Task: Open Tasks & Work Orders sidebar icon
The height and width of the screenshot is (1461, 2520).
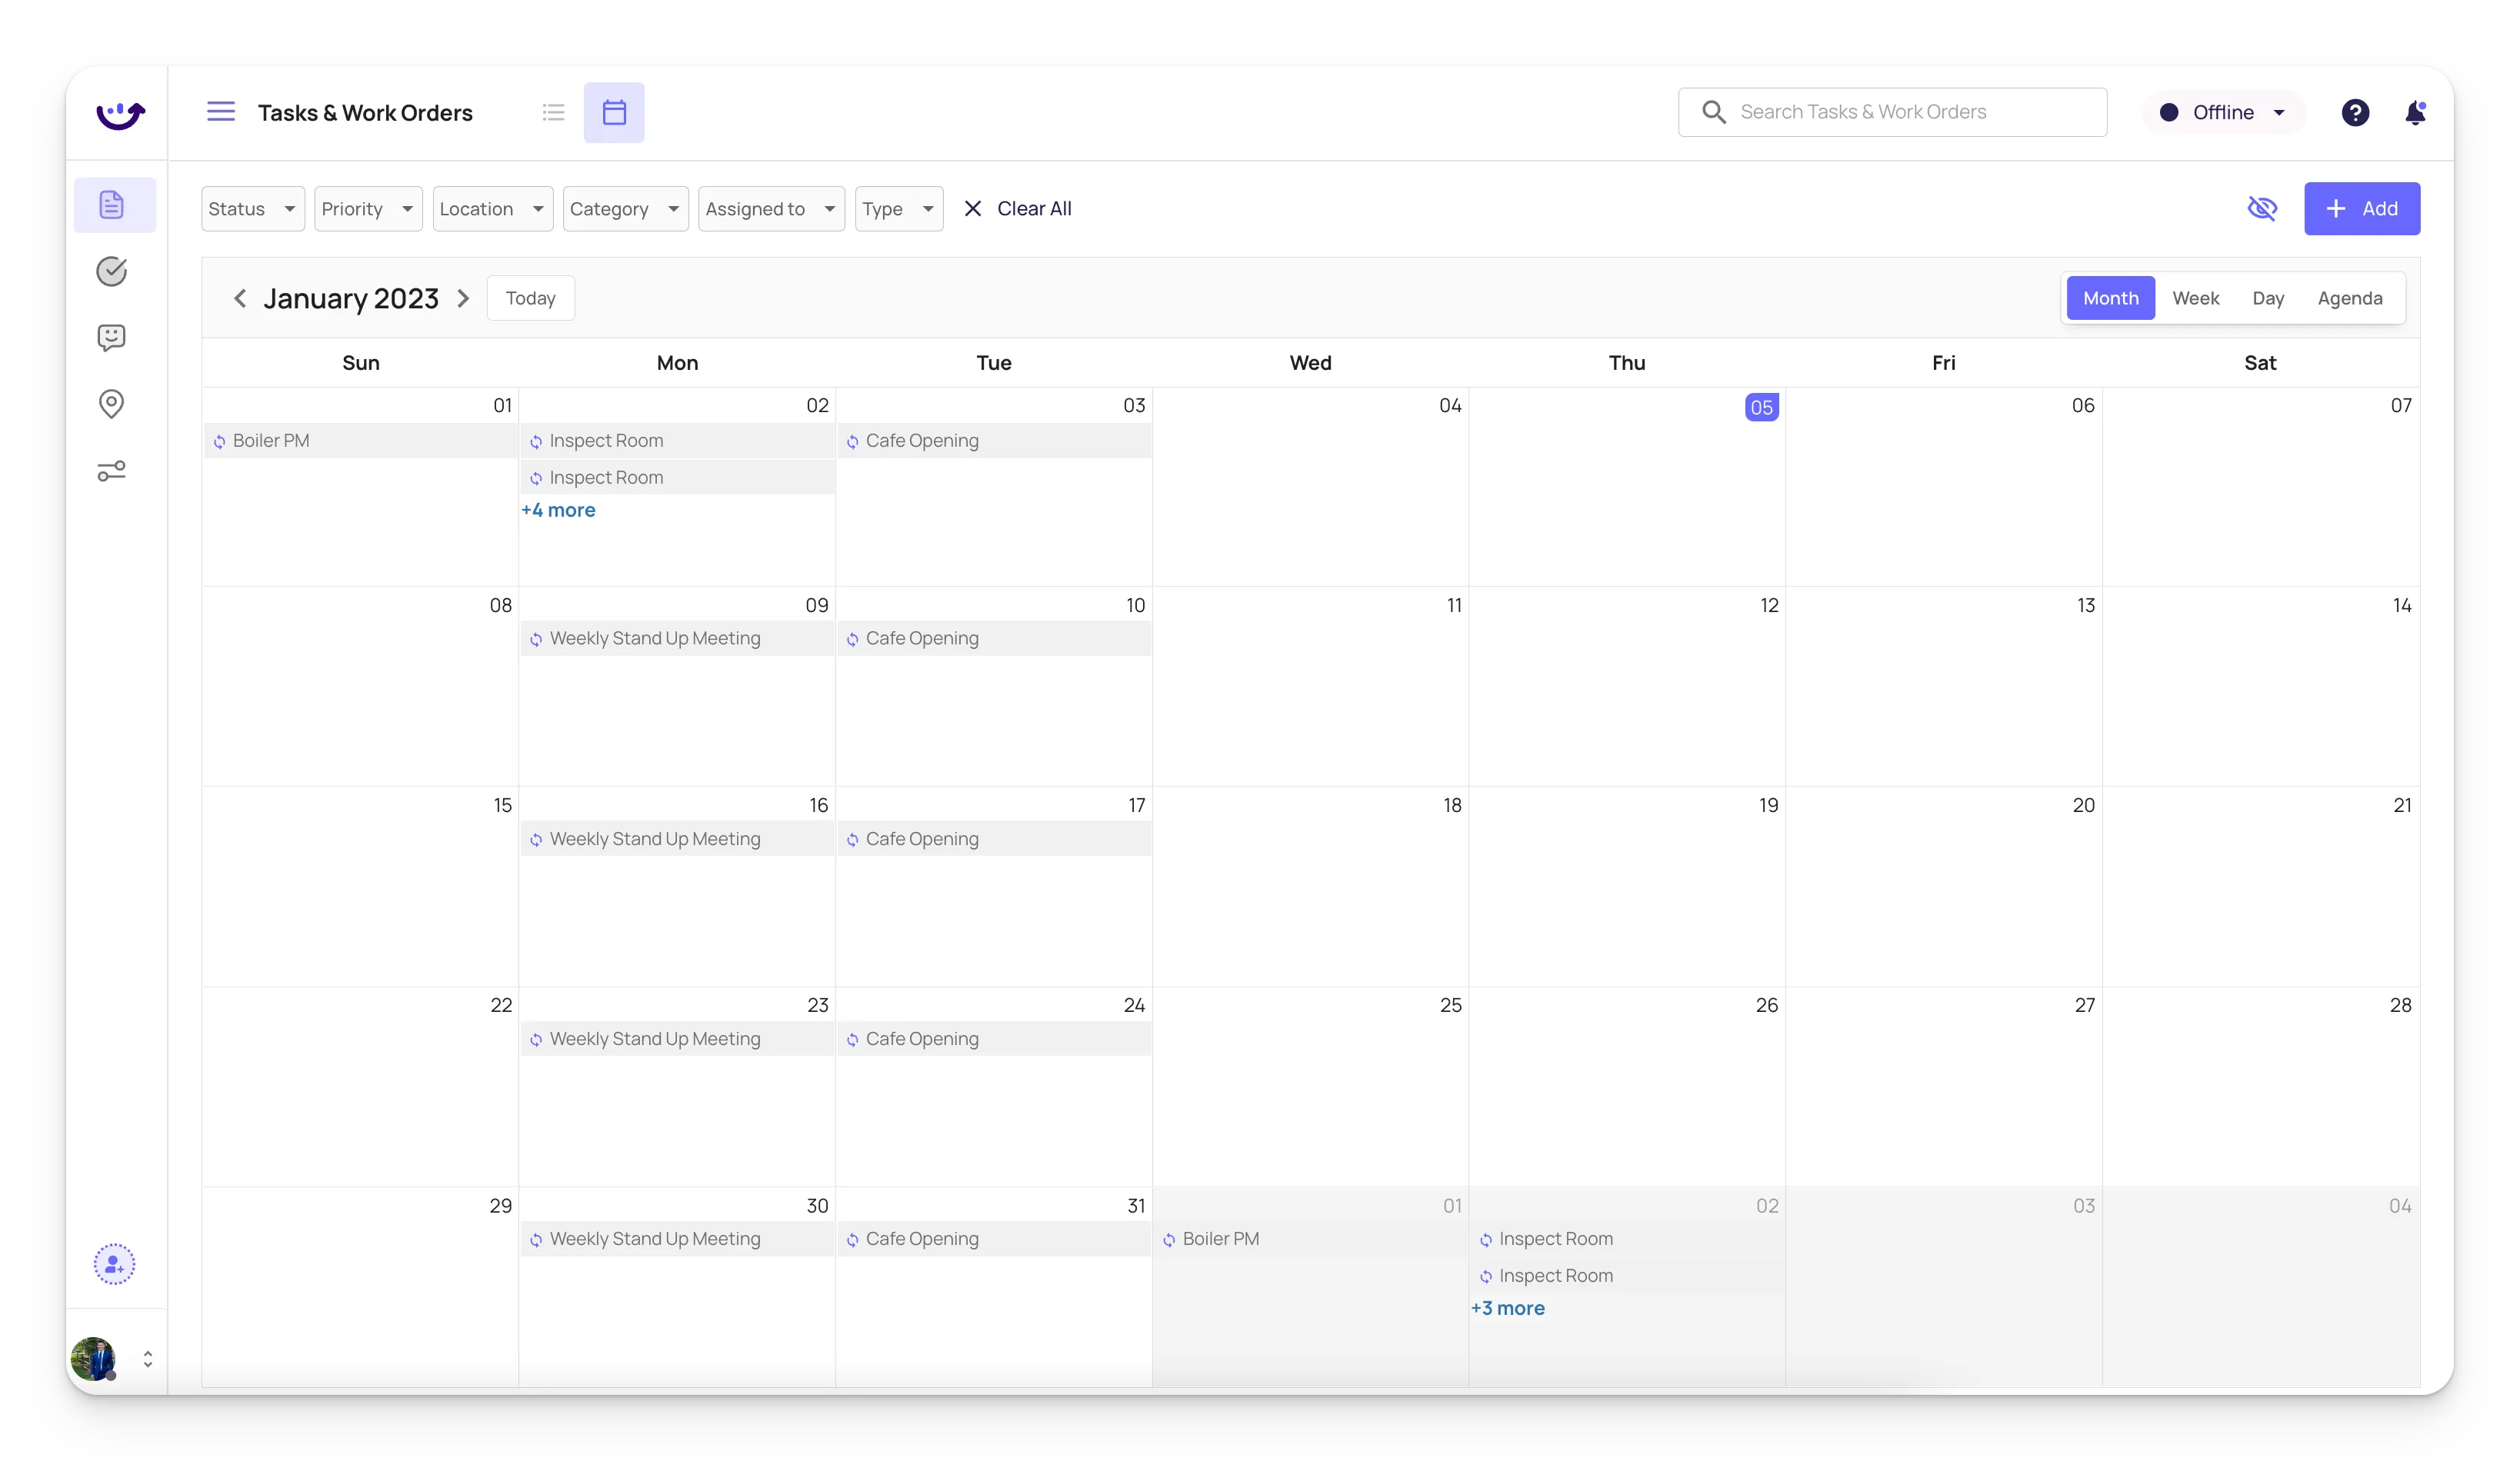Action: click(x=114, y=205)
